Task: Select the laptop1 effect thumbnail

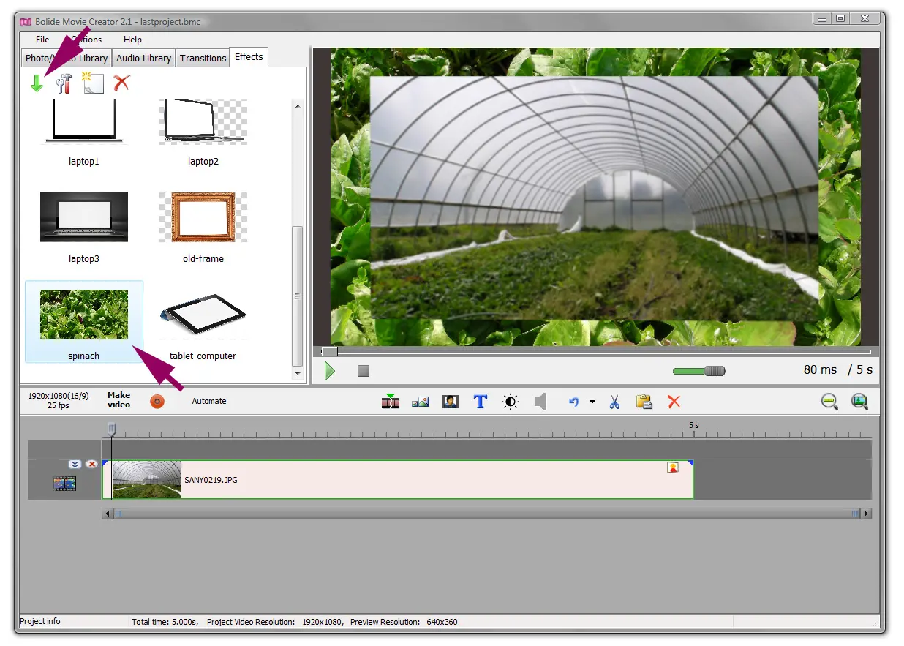Action: point(84,122)
